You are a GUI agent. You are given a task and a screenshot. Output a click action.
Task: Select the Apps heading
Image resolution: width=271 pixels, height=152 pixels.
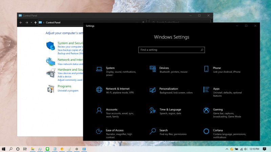coord(216,89)
